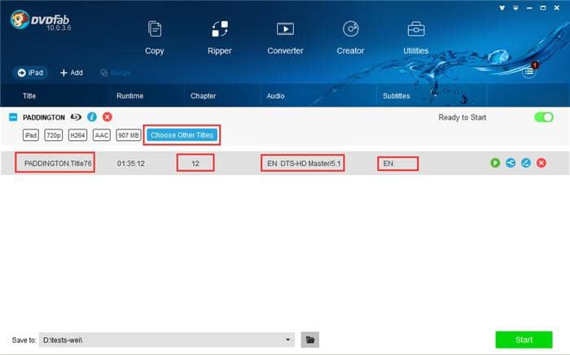The height and width of the screenshot is (355, 570).
Task: Open the Copy module
Action: point(155,37)
